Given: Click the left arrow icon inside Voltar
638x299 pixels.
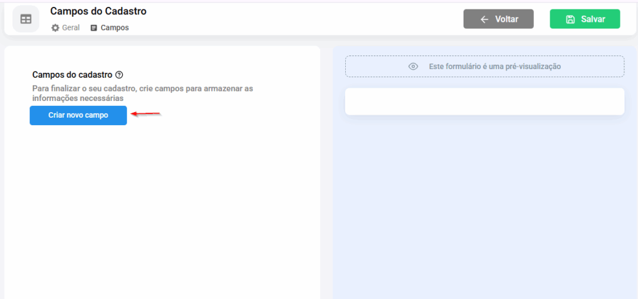Looking at the screenshot, I should (x=484, y=19).
